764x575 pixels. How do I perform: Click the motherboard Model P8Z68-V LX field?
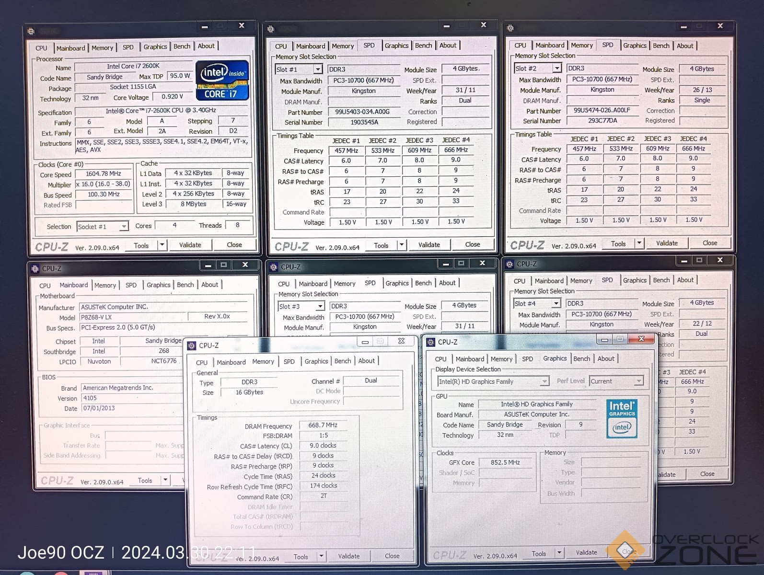[133, 317]
